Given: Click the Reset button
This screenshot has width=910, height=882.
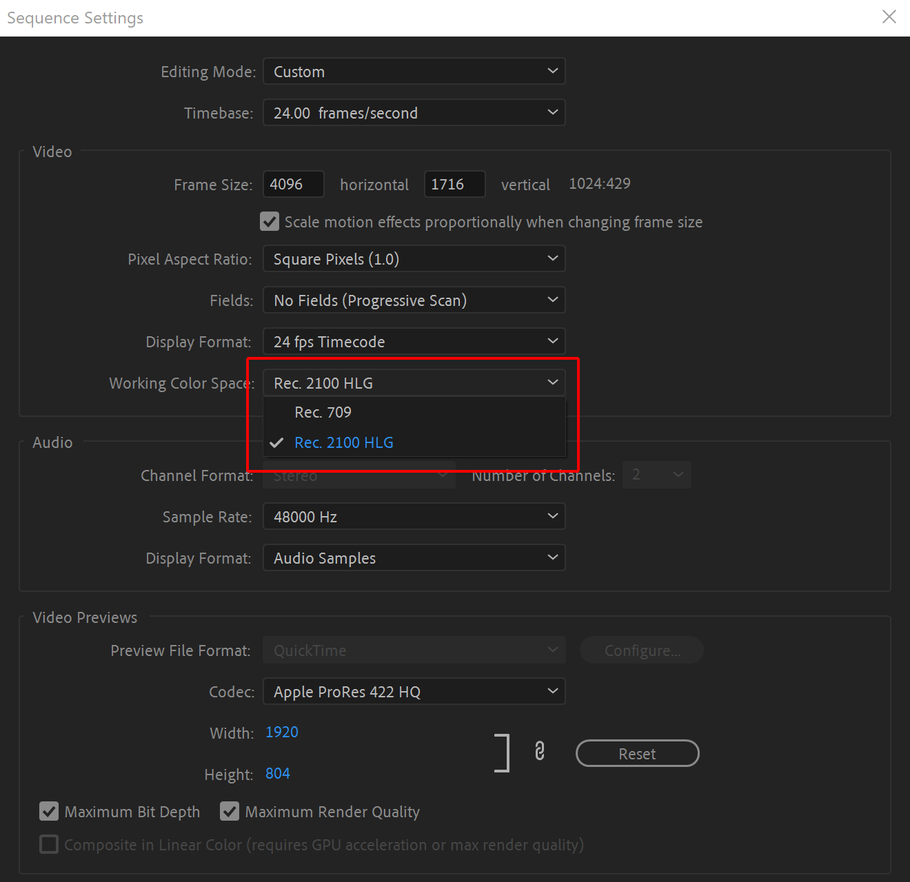Looking at the screenshot, I should pos(637,754).
